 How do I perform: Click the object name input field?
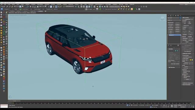pos(173,18)
